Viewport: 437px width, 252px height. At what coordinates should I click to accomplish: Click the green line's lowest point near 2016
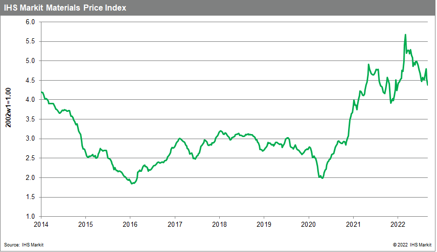point(132,183)
